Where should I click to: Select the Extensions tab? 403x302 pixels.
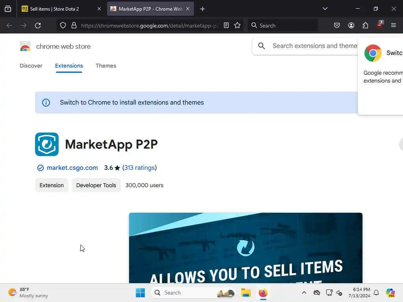point(69,66)
